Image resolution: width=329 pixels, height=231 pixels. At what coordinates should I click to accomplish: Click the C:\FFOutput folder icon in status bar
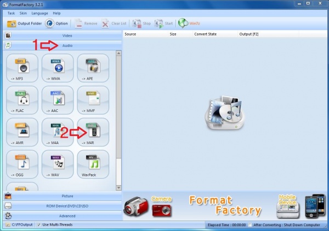pyautogui.click(x=8, y=225)
